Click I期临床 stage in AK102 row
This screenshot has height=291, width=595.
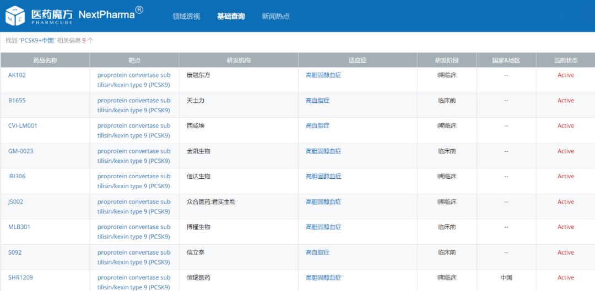(x=447, y=75)
